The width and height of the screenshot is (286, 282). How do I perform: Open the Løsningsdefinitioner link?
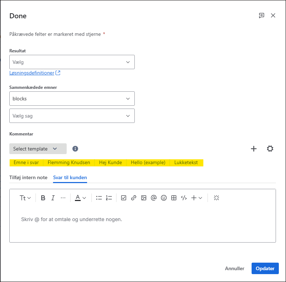(x=35, y=73)
